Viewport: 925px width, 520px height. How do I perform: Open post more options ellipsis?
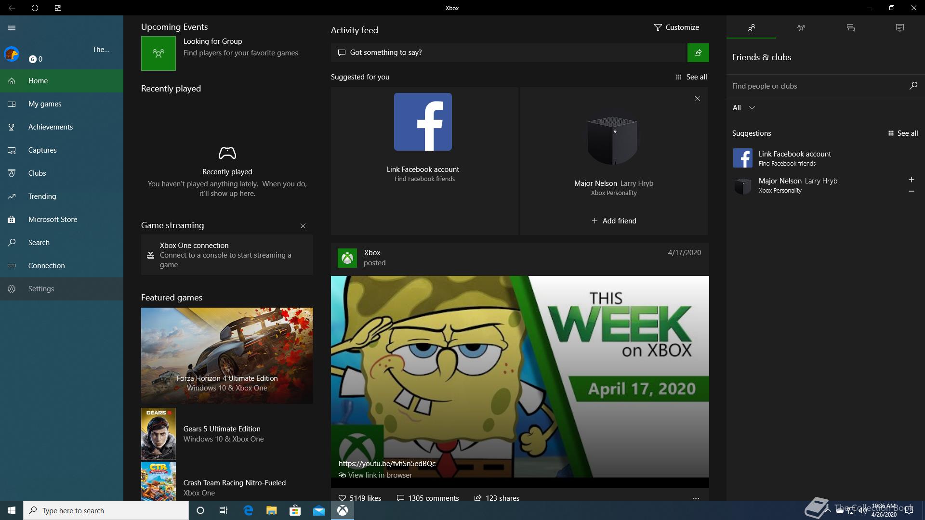coord(696,498)
